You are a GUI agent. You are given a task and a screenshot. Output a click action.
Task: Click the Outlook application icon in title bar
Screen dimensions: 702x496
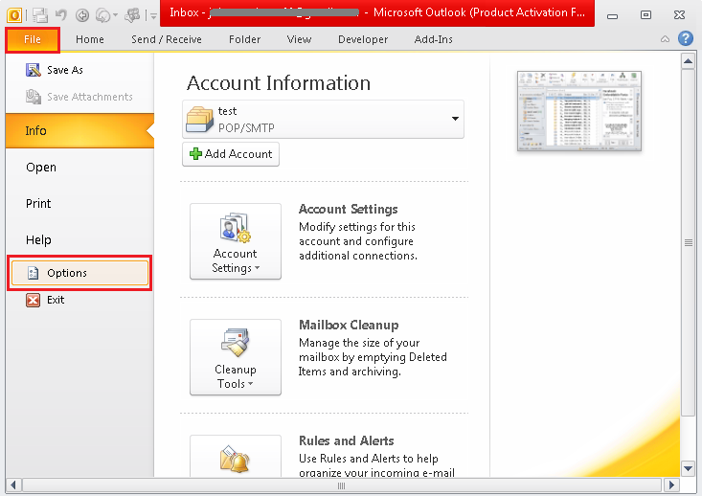tap(13, 15)
